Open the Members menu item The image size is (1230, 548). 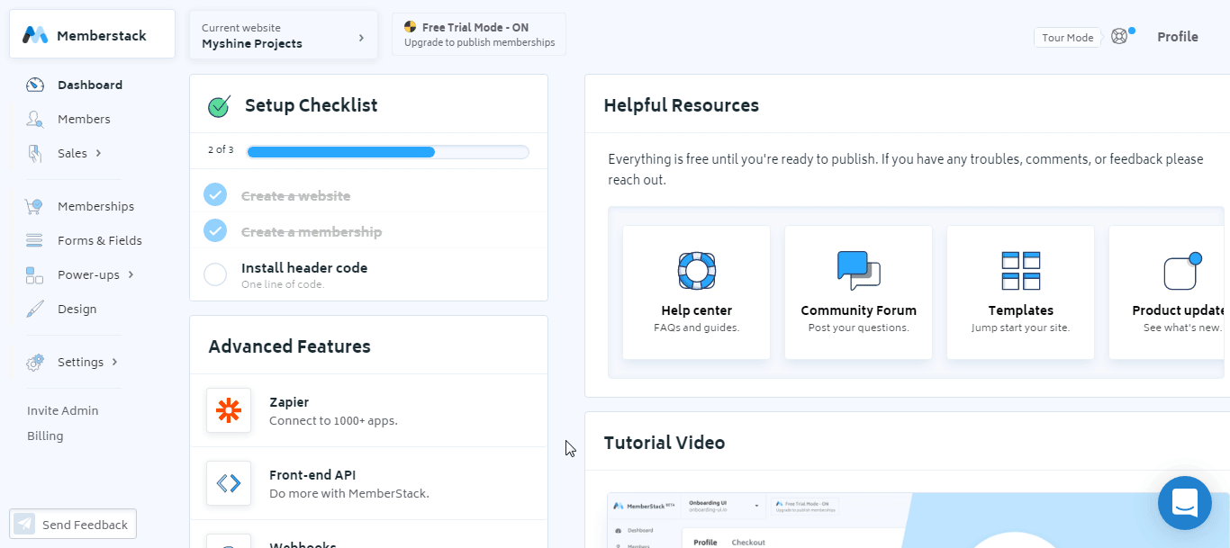84,119
